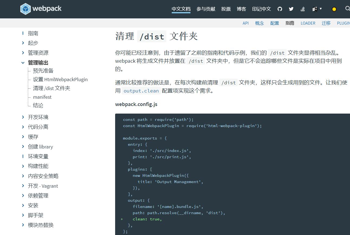
Task: Open the 开发 - Vagrant sidebar link
Action: (43, 186)
